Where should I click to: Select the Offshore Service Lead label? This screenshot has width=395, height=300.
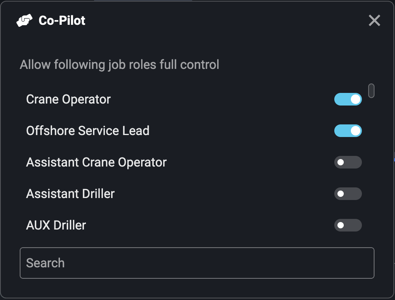point(88,131)
